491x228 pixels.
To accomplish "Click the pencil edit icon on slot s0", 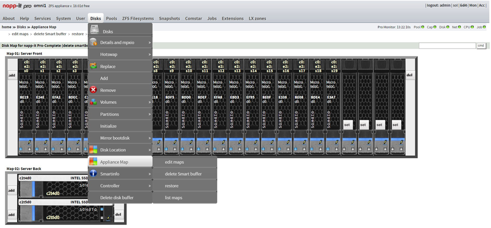I will [29, 142].
